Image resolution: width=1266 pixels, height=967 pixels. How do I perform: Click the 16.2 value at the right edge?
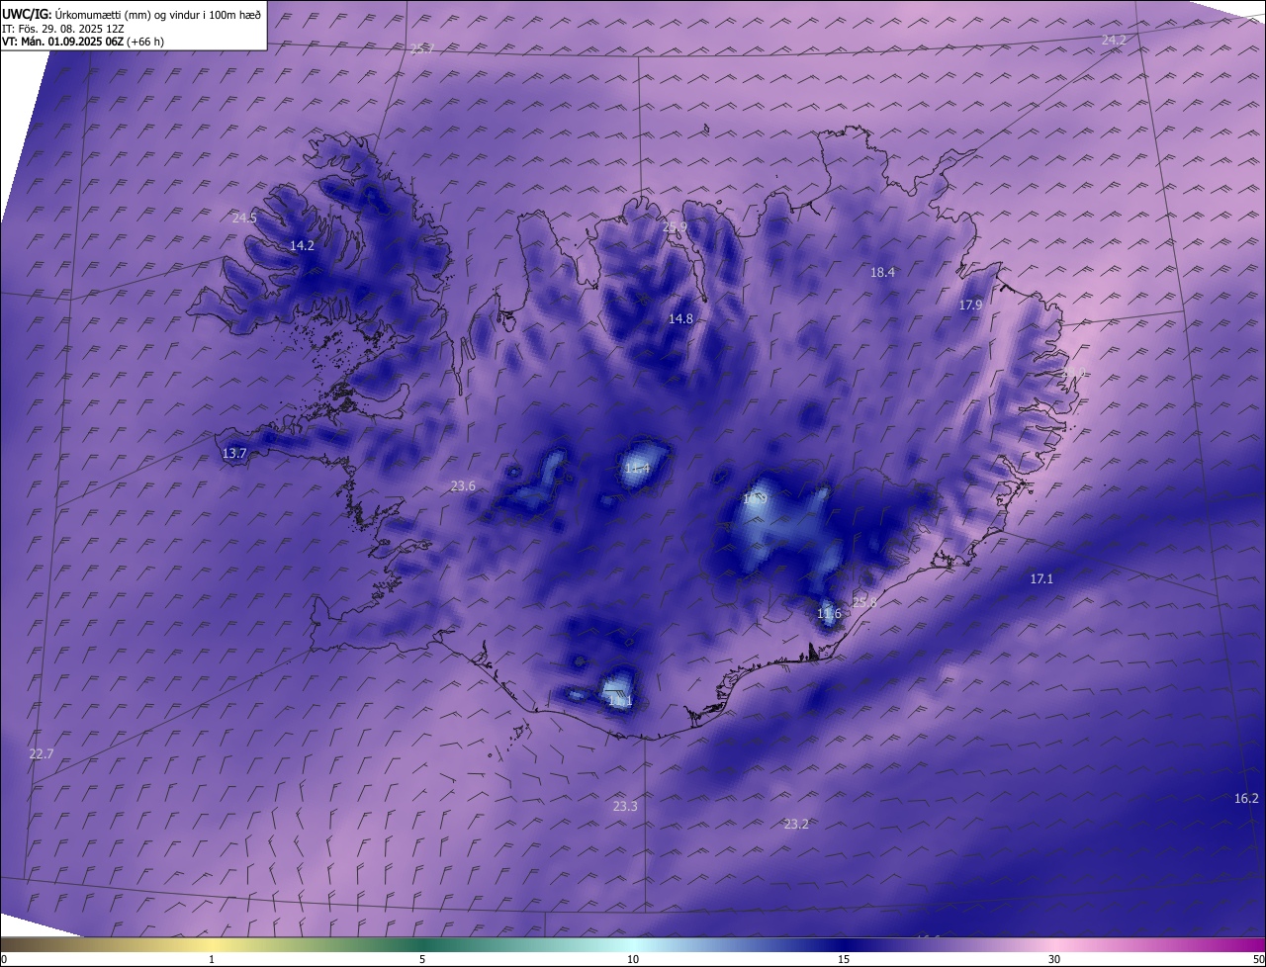[x=1246, y=798]
